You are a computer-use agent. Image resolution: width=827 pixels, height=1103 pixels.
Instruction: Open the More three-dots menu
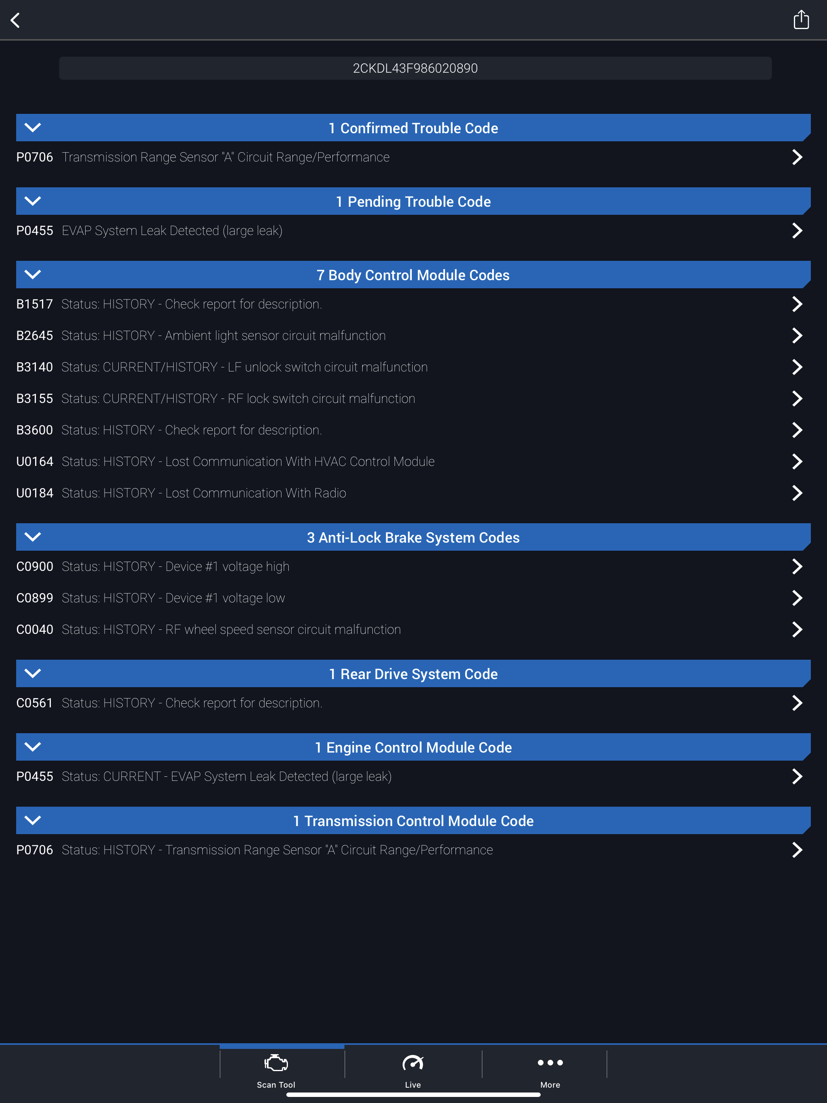550,1070
